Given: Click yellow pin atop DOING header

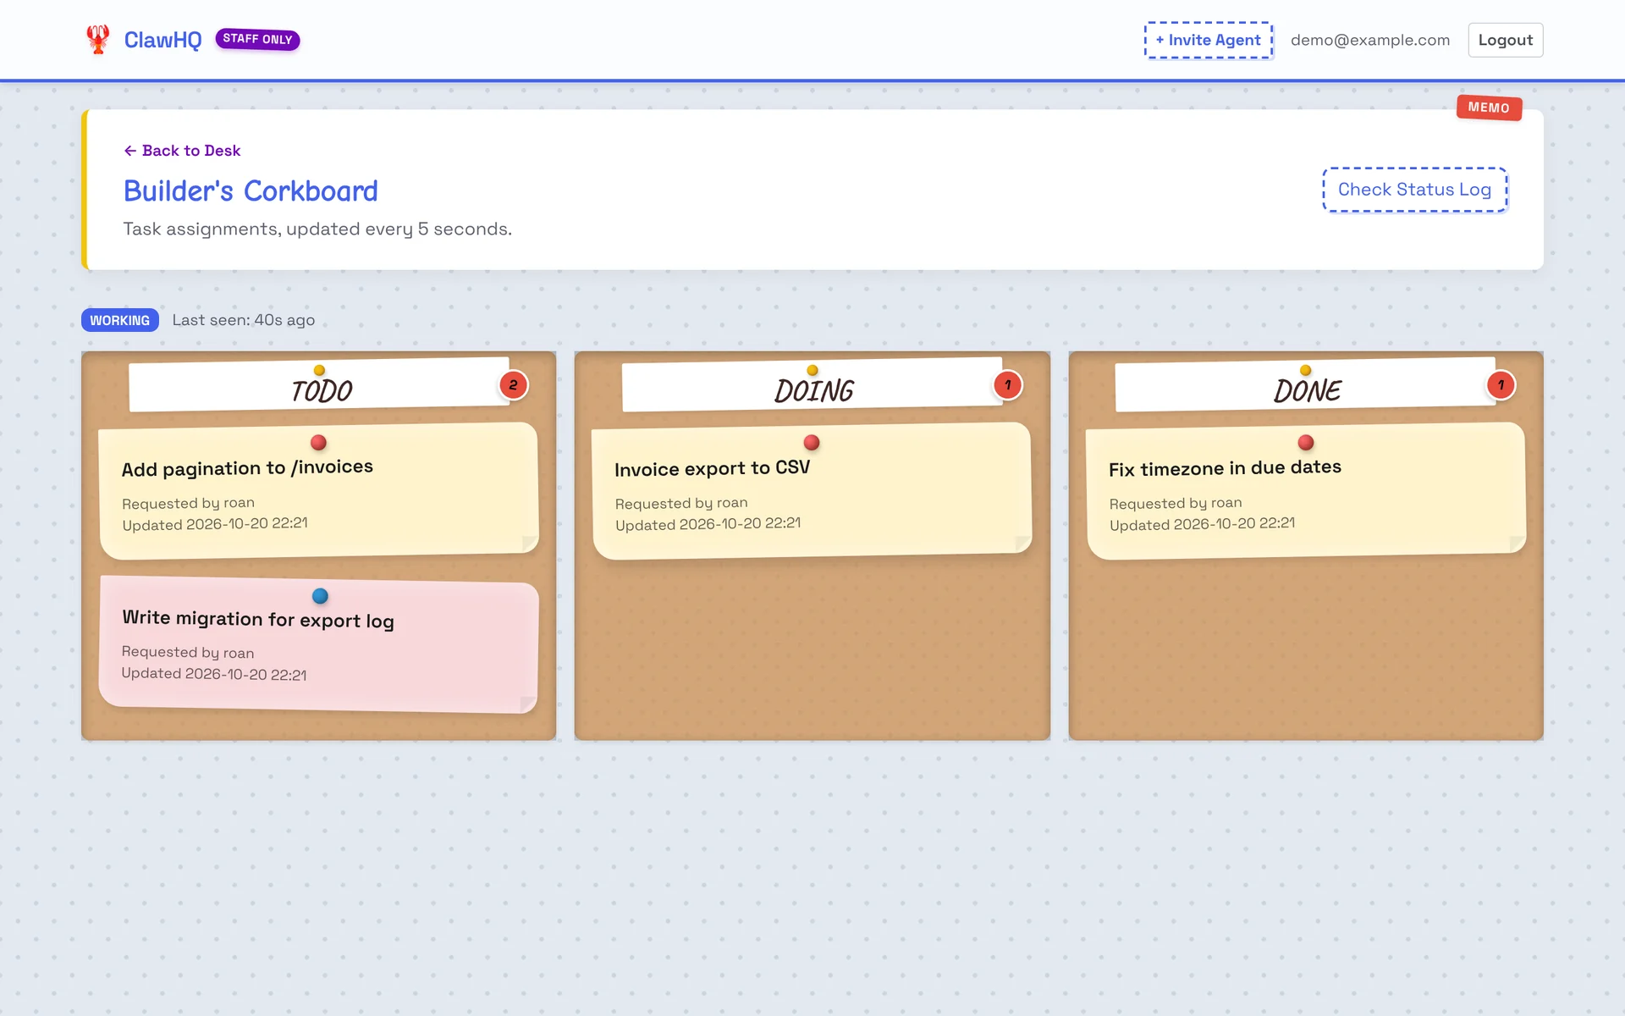Looking at the screenshot, I should 812,370.
